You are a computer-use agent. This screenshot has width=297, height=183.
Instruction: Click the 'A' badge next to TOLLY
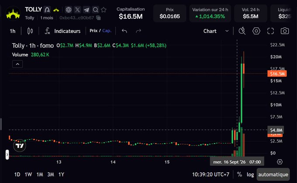pos(47,10)
